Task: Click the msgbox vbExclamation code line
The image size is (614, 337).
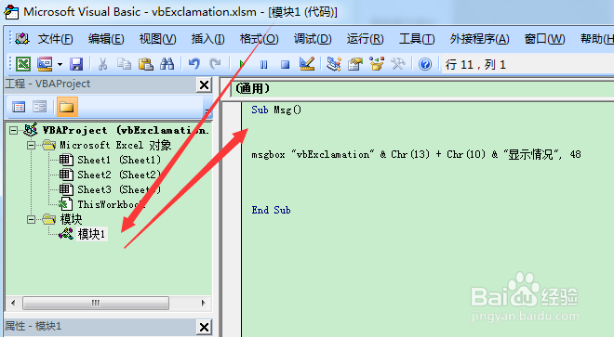Action: [416, 155]
